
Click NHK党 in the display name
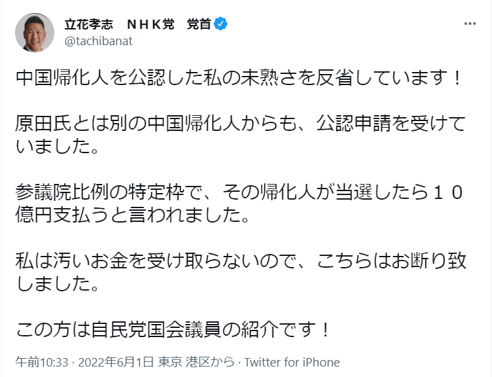[x=150, y=24]
